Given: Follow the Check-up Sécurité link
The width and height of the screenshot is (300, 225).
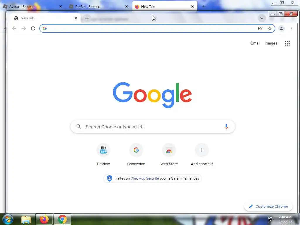Looking at the screenshot, I should [145, 178].
